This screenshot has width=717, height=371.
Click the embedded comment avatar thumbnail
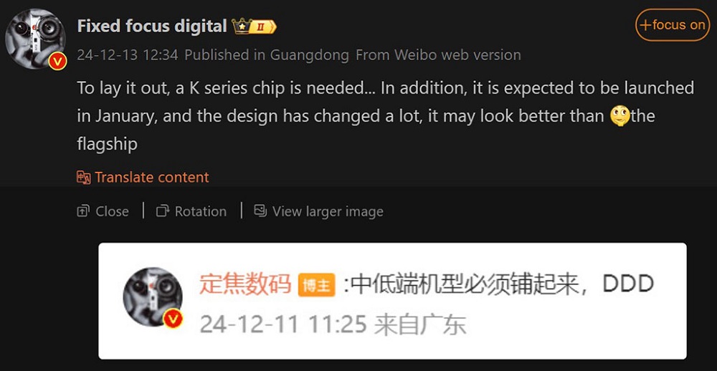pos(153,297)
